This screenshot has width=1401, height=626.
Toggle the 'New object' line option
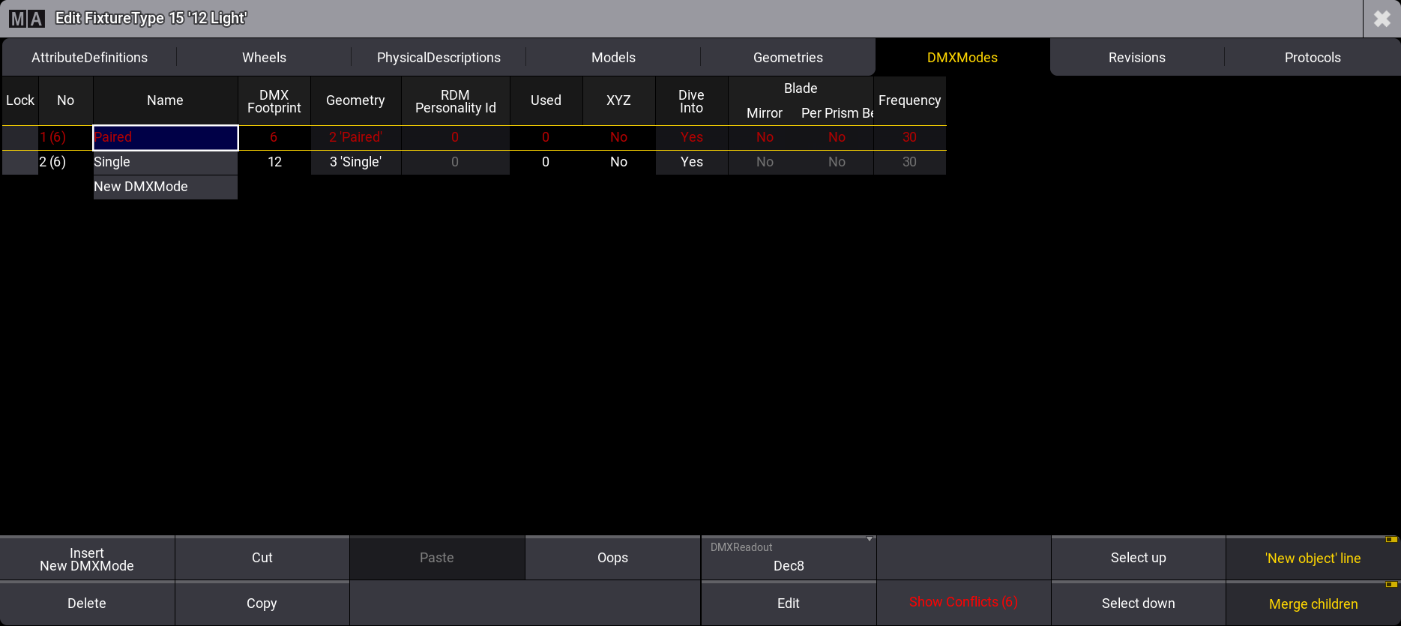click(x=1313, y=559)
